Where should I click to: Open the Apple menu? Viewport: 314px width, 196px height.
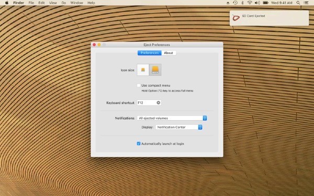click(7, 3)
